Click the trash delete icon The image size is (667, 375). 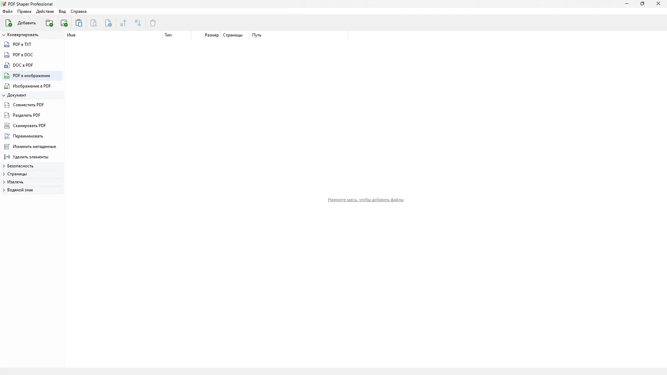pos(153,23)
